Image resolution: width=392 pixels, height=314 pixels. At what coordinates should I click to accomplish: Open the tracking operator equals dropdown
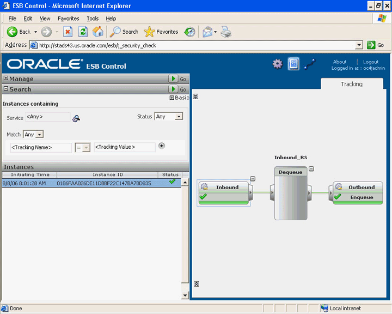coord(86,148)
